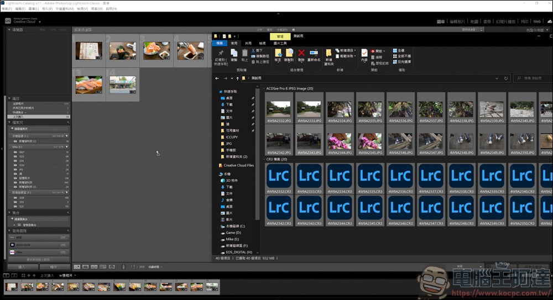Open the Explorer address bar history dropdown
This screenshot has height=300, width=553.
click(497, 78)
